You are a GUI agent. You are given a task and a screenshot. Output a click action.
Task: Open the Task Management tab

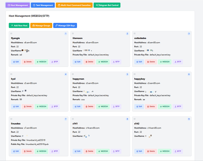[43, 5]
